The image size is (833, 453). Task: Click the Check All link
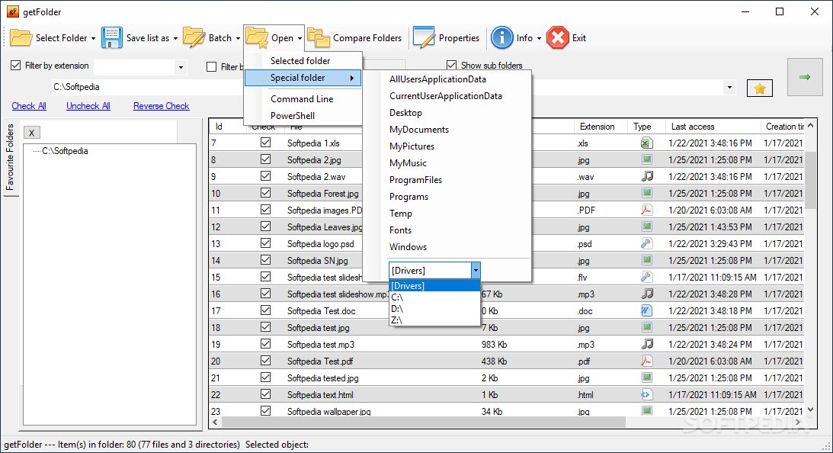click(x=29, y=106)
